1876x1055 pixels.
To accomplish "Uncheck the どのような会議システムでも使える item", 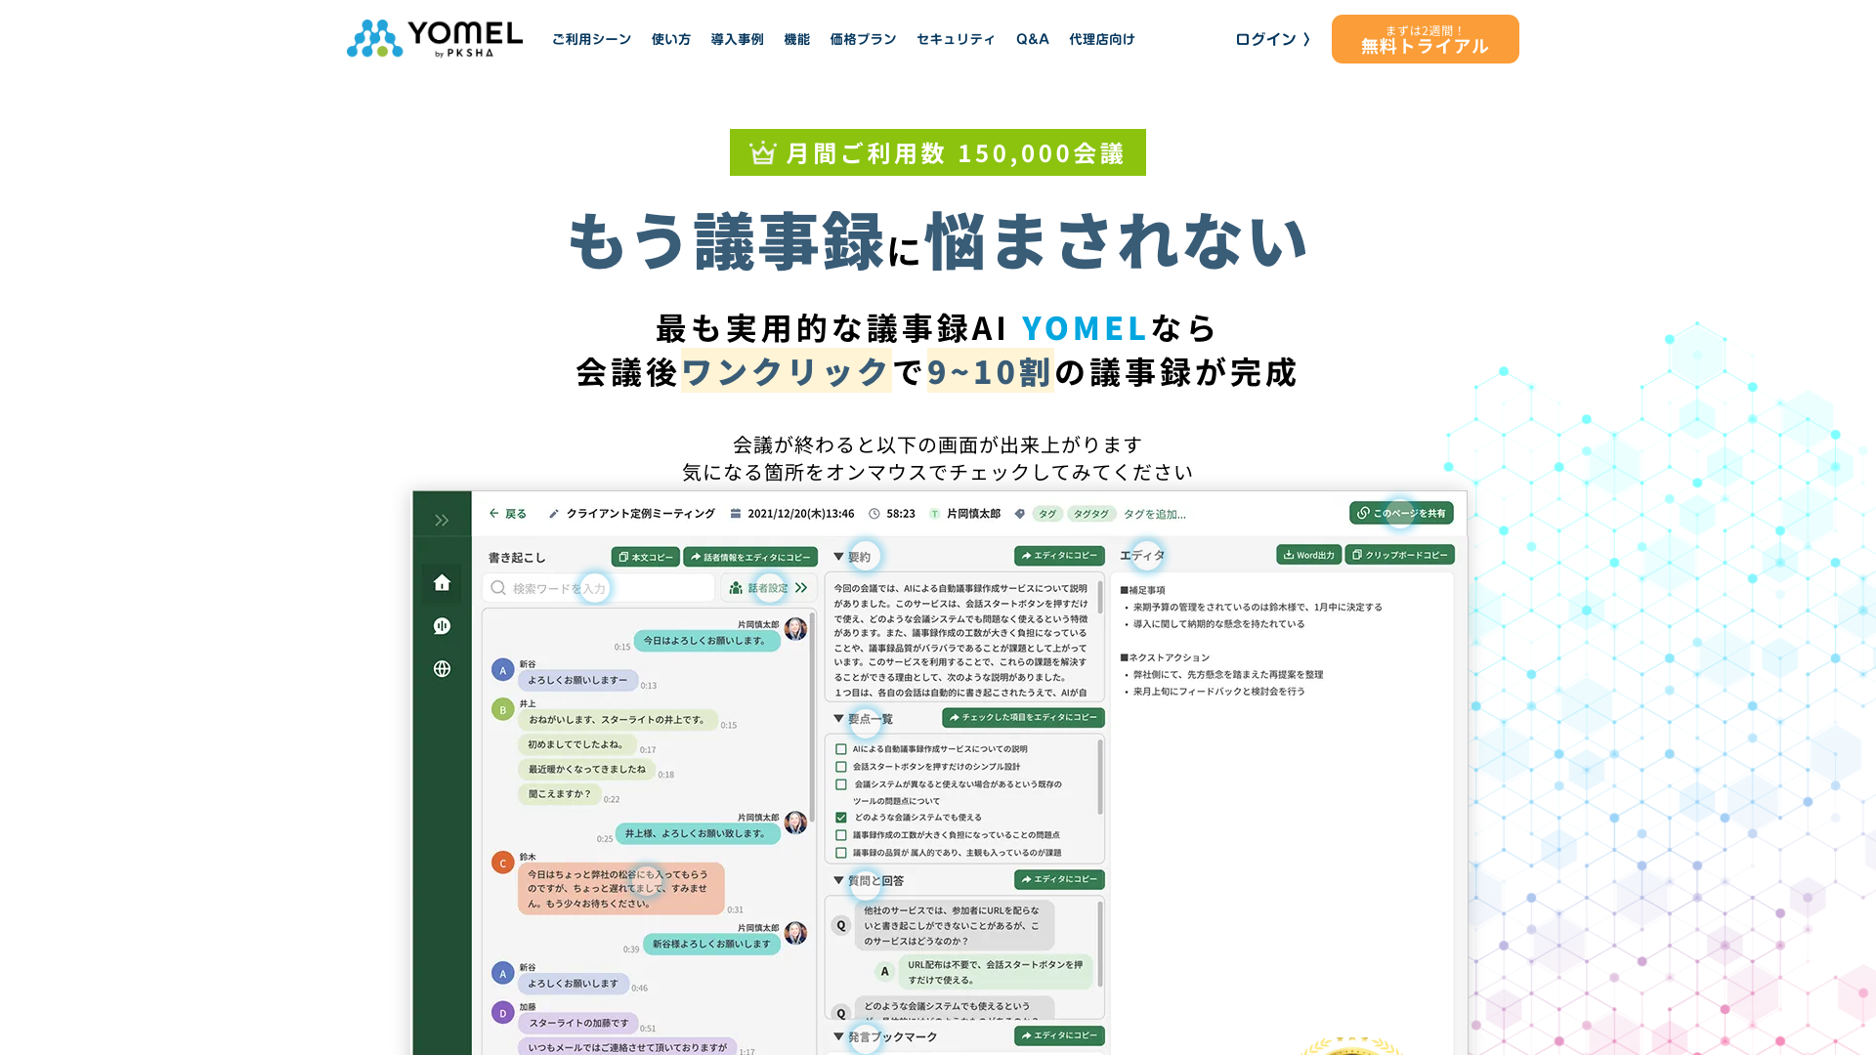I will 842,818.
